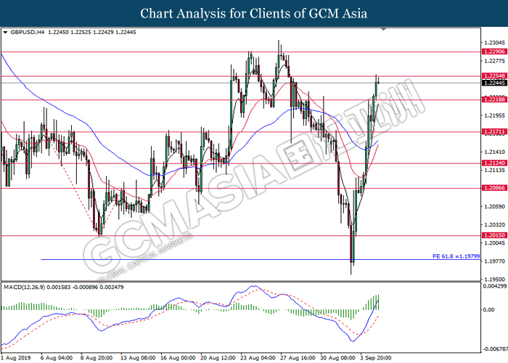Image resolution: width=508 pixels, height=363 pixels.
Task: Select the 1.20866 price level label
Action: 494,188
